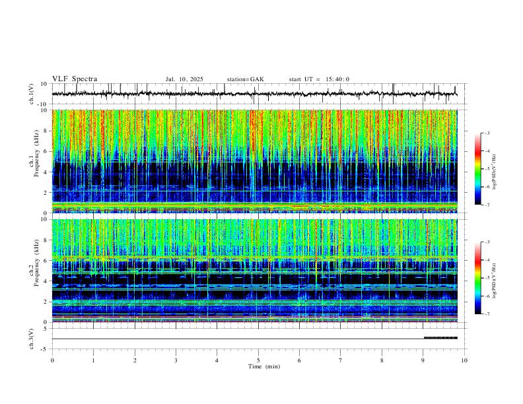
Task: Click the ch.1 voltage waveform trace
Action: pyautogui.click(x=254, y=94)
